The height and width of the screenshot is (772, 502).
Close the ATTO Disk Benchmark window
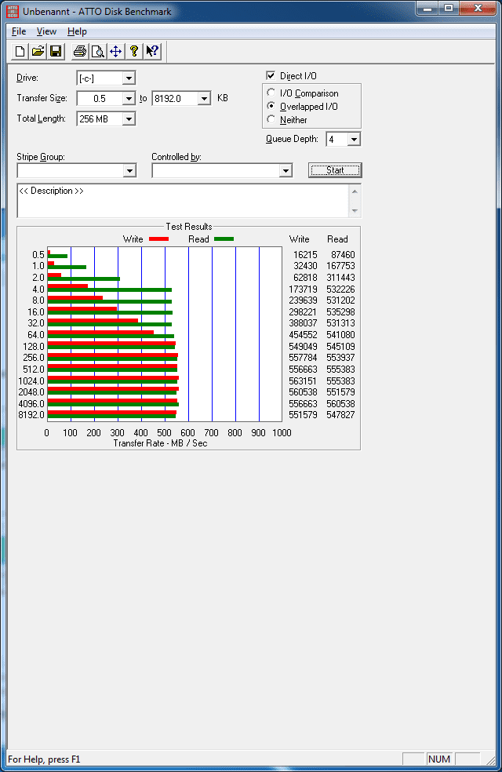(x=478, y=9)
